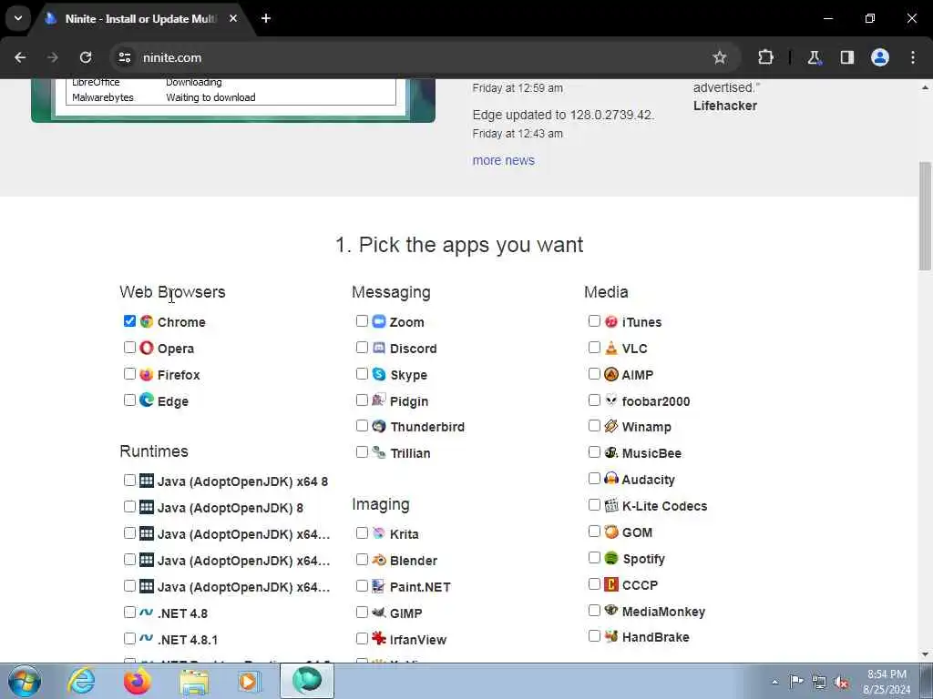933x699 pixels.
Task: Follow the 'more news' link
Action: point(503,160)
